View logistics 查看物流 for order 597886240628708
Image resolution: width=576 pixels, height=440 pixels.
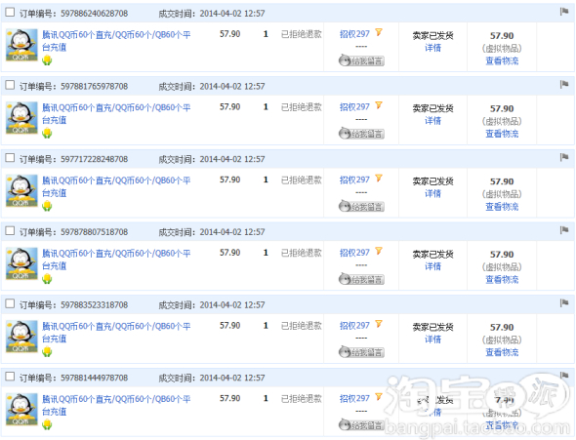click(502, 60)
